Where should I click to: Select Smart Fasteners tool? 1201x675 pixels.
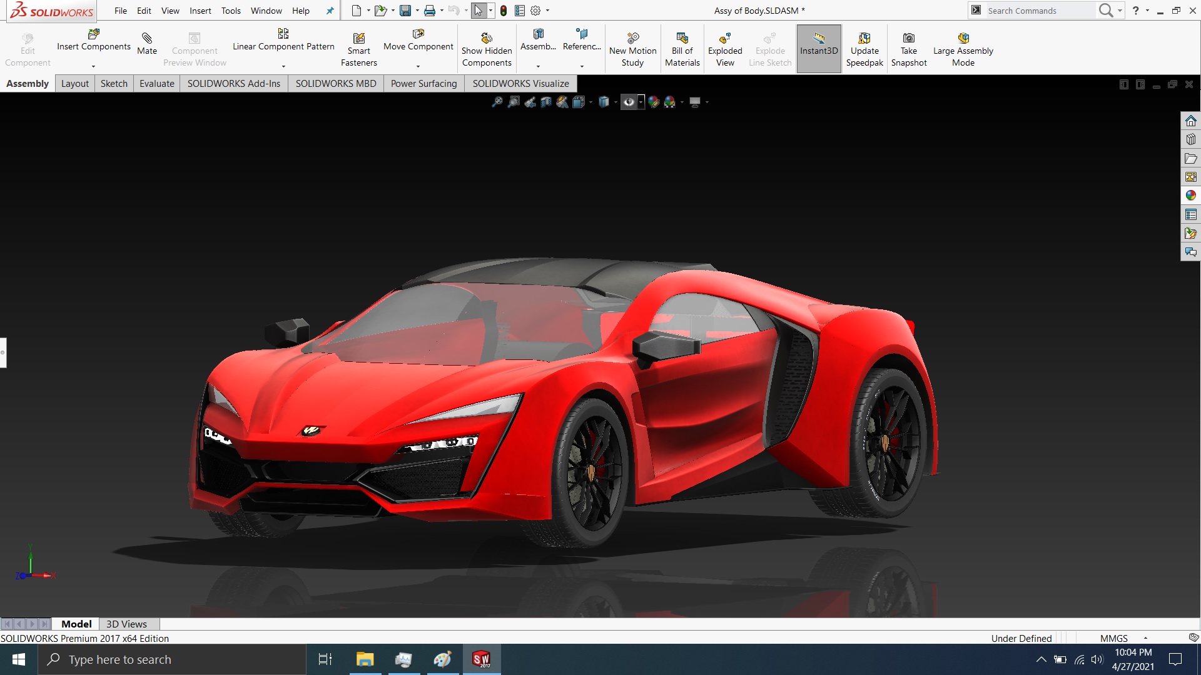[x=358, y=47]
